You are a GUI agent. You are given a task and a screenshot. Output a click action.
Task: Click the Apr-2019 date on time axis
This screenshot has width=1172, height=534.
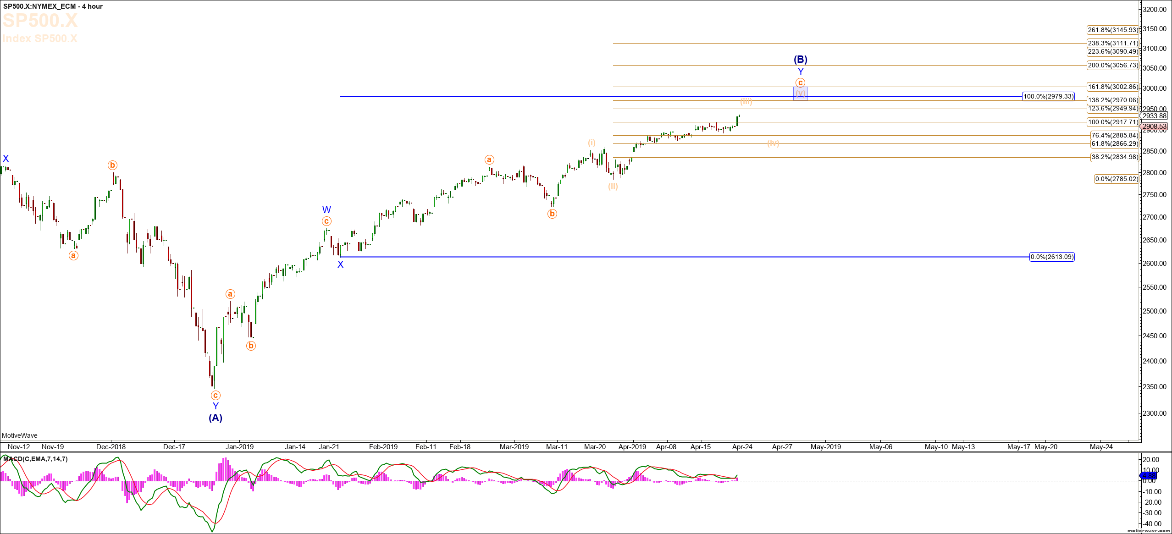coord(632,446)
